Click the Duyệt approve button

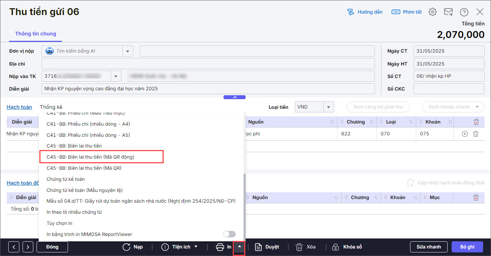pyautogui.click(x=267, y=247)
